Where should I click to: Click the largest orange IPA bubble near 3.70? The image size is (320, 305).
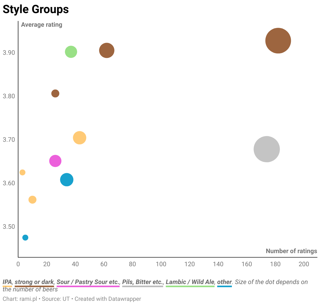(79, 138)
